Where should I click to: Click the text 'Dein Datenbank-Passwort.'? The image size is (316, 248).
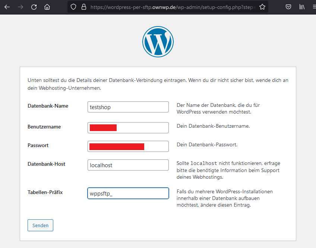(x=207, y=144)
